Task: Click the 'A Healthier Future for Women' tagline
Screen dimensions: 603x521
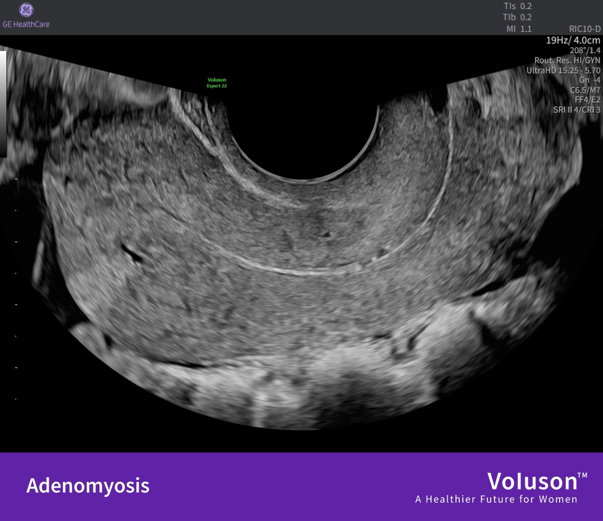Action: [x=496, y=499]
